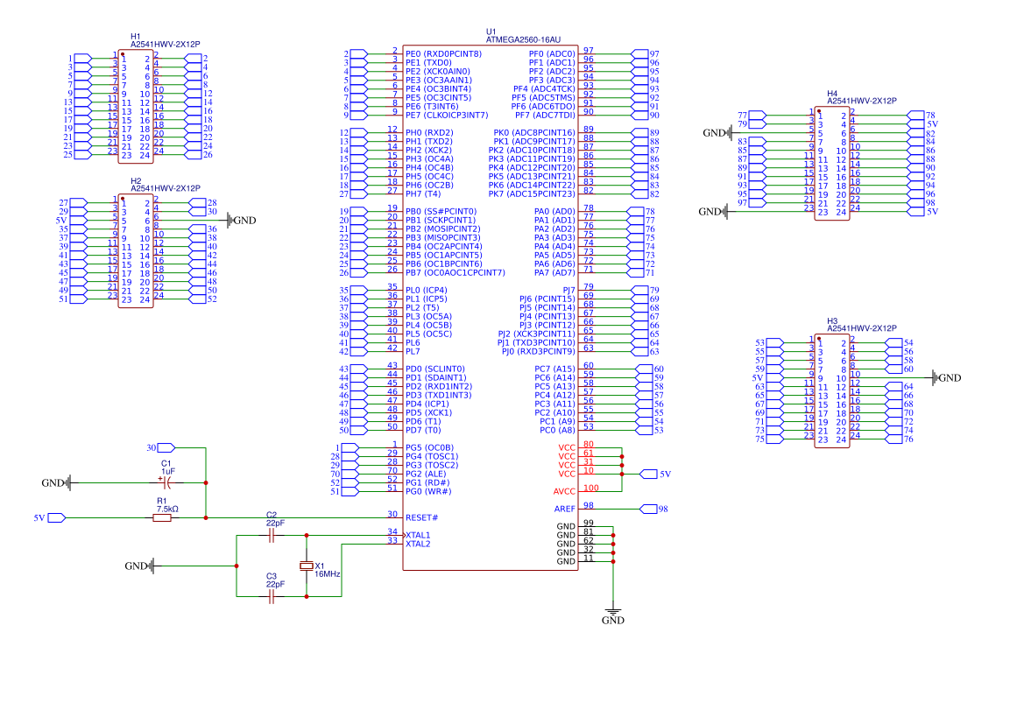Click the PL0 (ICP4) pin label
The height and width of the screenshot is (724, 1024).
426,290
